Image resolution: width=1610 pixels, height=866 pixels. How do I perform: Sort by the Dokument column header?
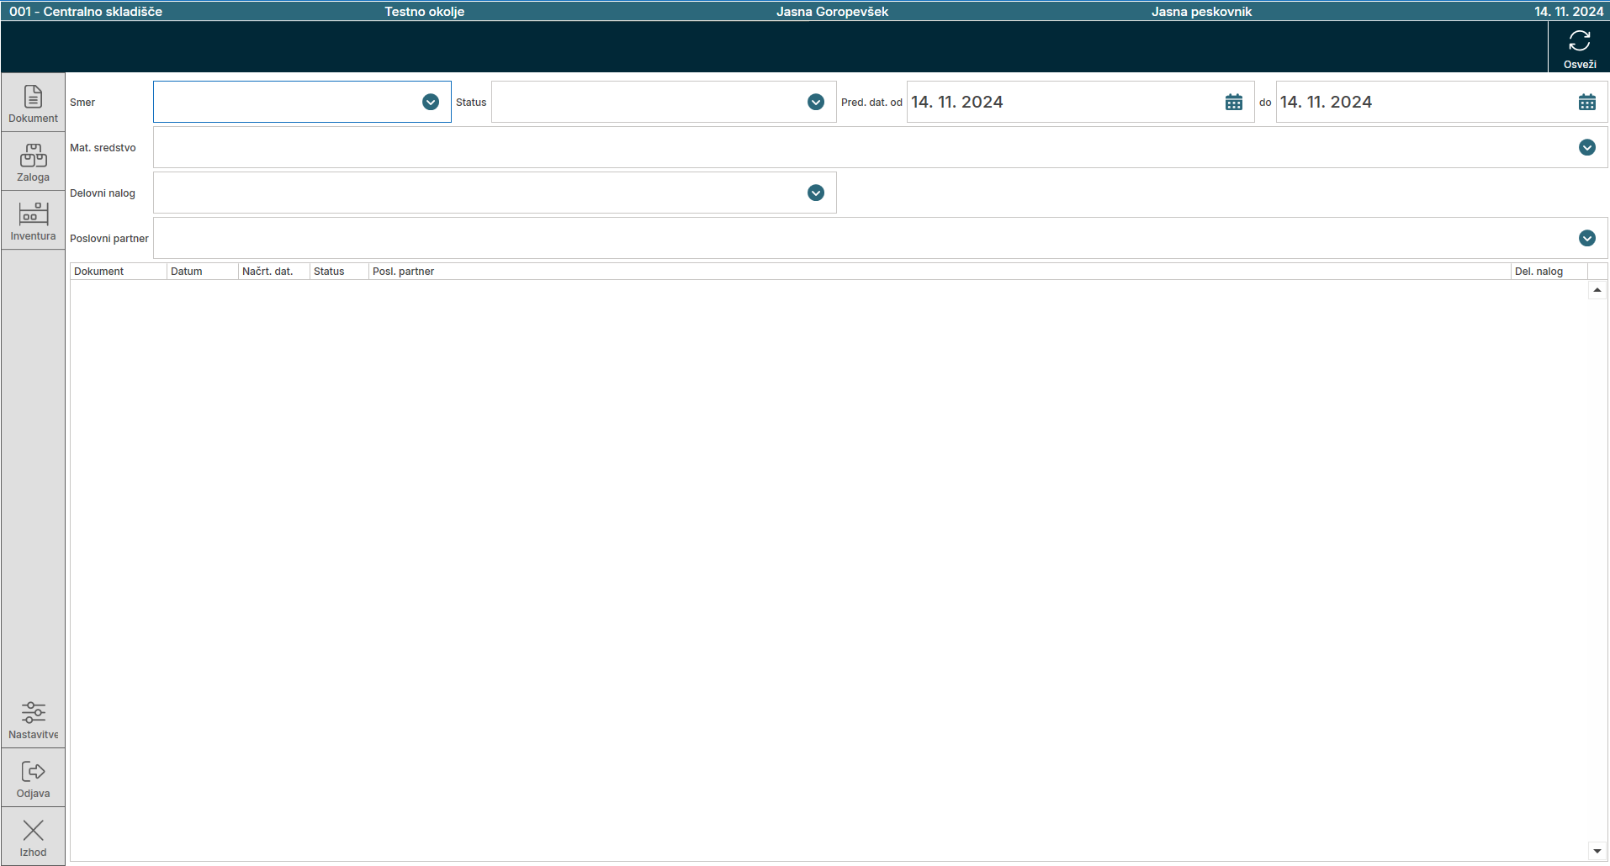(118, 272)
